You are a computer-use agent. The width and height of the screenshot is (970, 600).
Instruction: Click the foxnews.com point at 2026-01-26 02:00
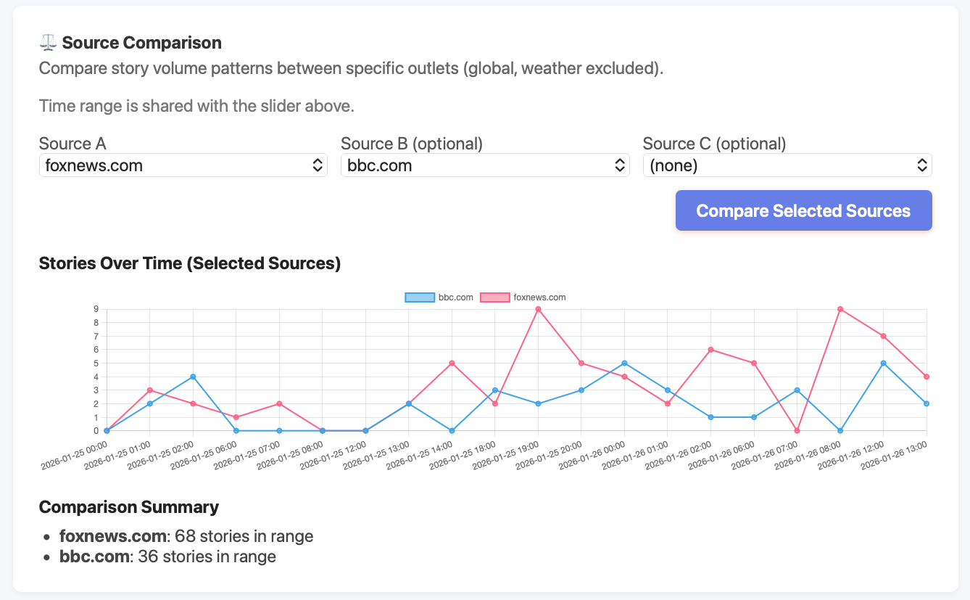[712, 350]
